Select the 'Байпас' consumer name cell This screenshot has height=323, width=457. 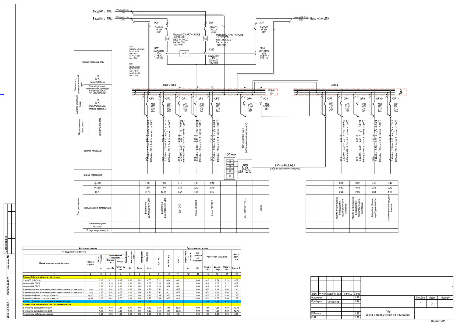click(261, 208)
